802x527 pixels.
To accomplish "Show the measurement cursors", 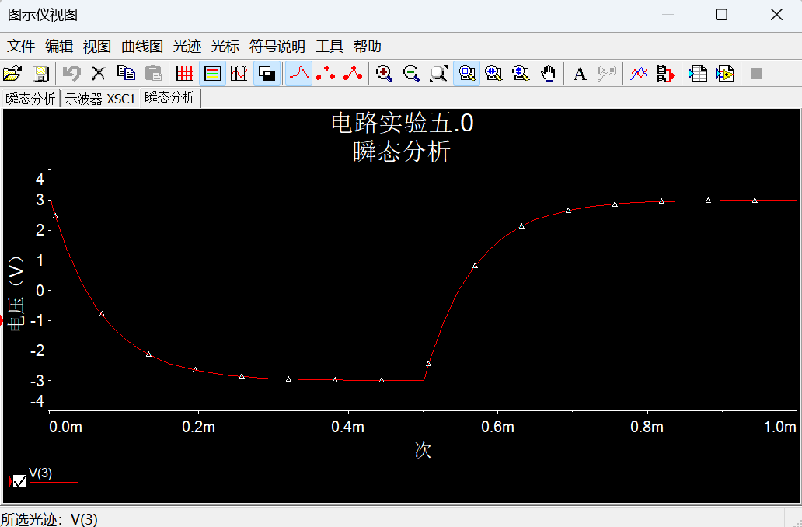I will [239, 73].
